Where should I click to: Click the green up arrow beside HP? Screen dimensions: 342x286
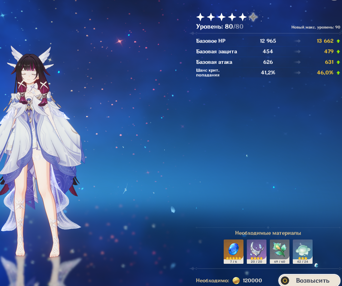point(338,41)
